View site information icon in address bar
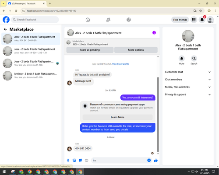 point(23,11)
